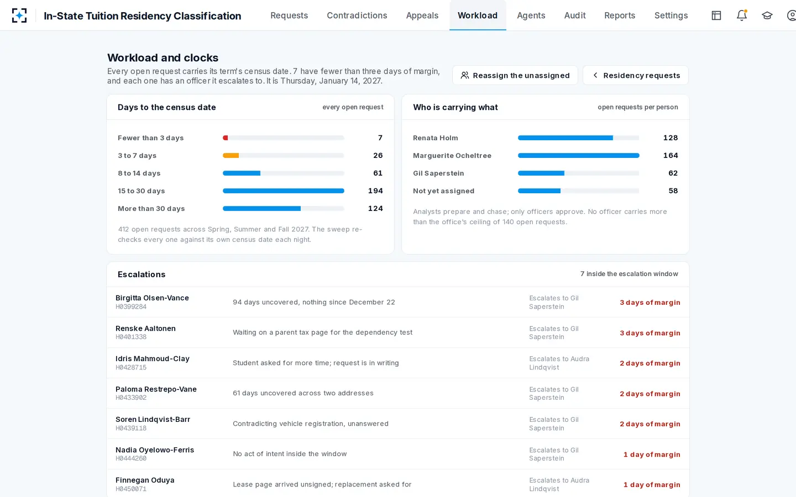Select the More than 30 days label

click(x=151, y=209)
